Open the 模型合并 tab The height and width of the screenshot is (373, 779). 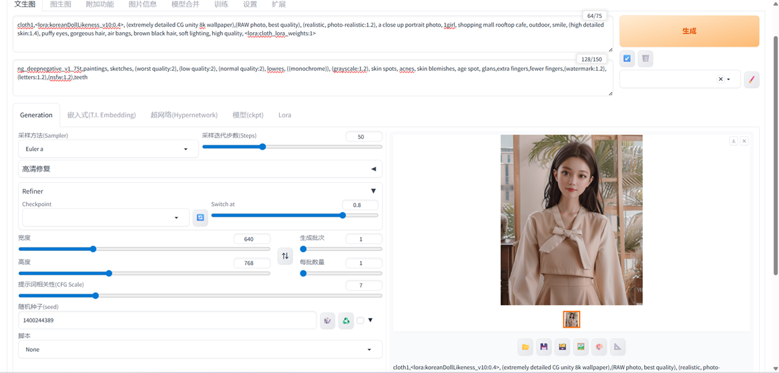186,5
